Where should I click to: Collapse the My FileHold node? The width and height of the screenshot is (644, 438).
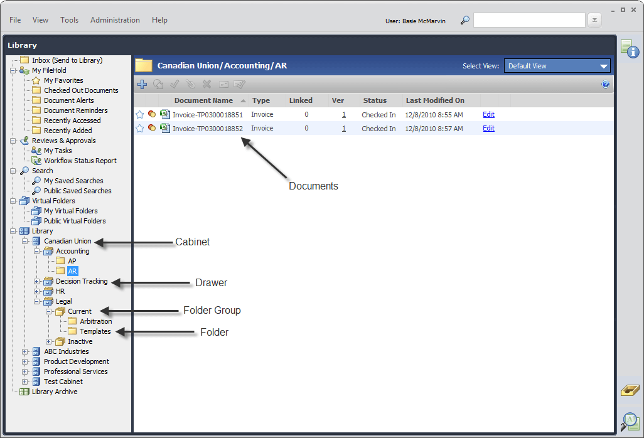click(x=13, y=71)
